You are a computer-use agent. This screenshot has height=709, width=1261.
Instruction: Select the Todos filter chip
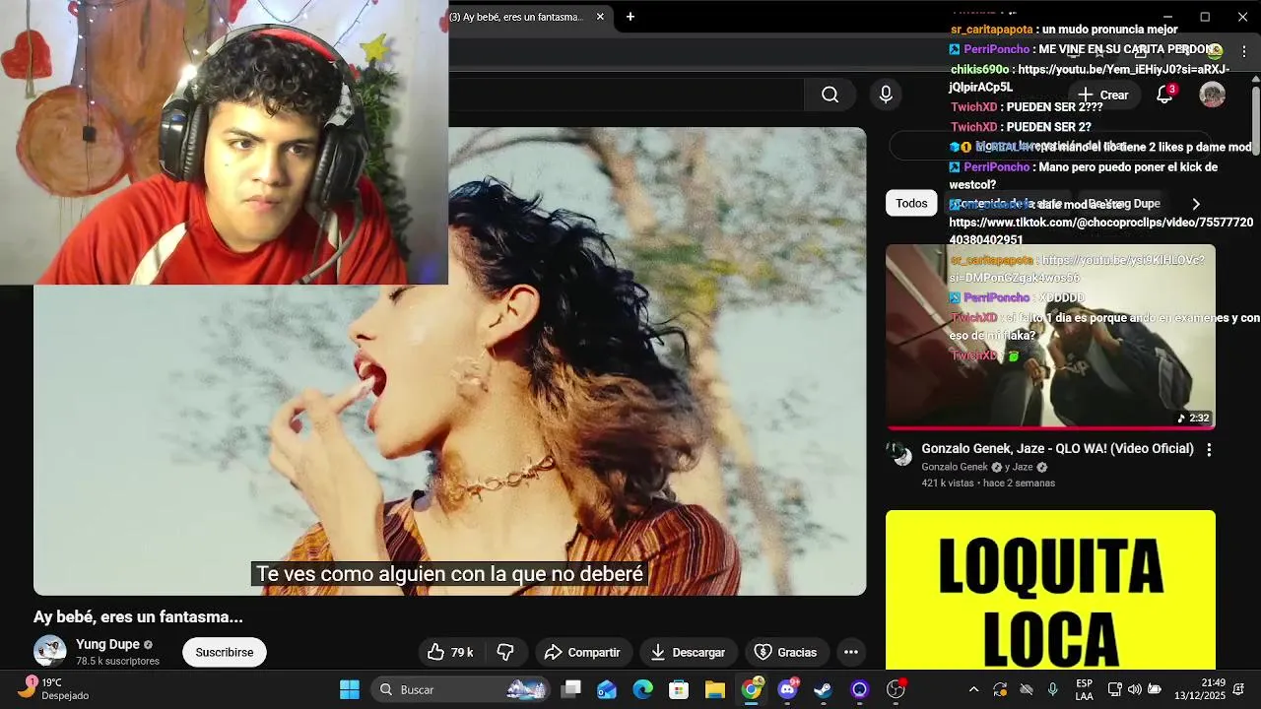click(911, 204)
